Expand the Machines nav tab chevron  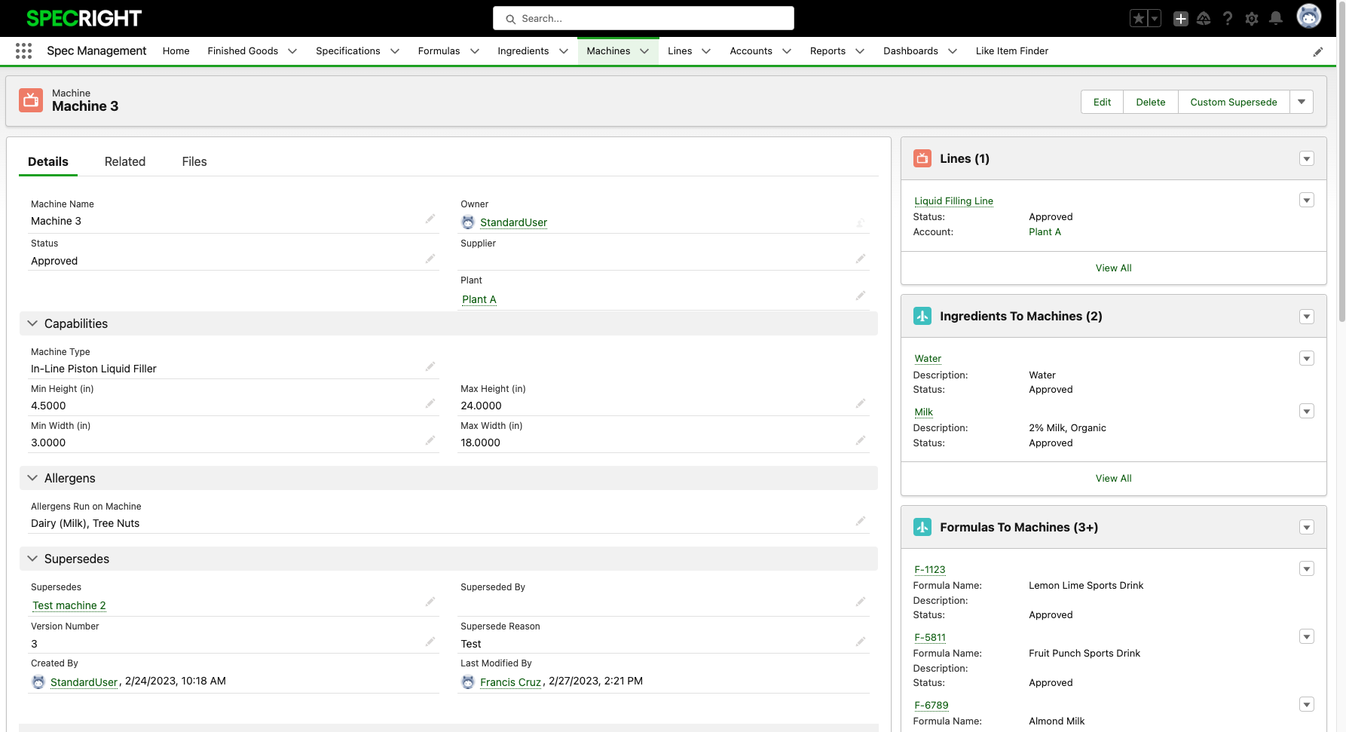645,51
